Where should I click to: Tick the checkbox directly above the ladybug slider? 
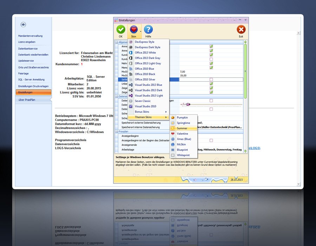pyautogui.click(x=211, y=101)
